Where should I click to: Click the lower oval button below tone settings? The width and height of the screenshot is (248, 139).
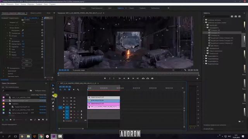coord(27,64)
